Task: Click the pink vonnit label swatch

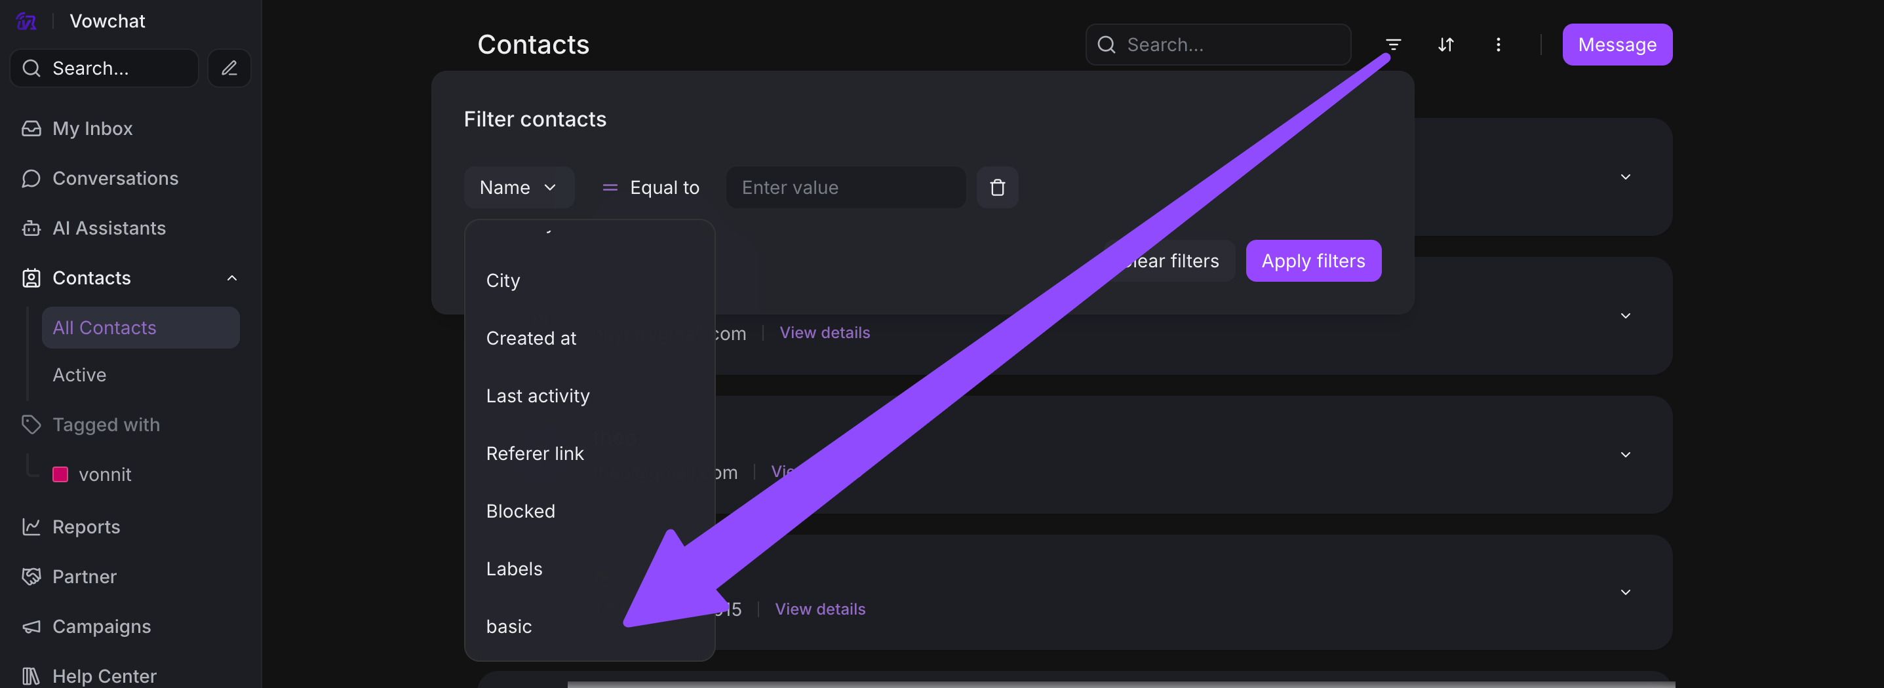Action: (61, 474)
